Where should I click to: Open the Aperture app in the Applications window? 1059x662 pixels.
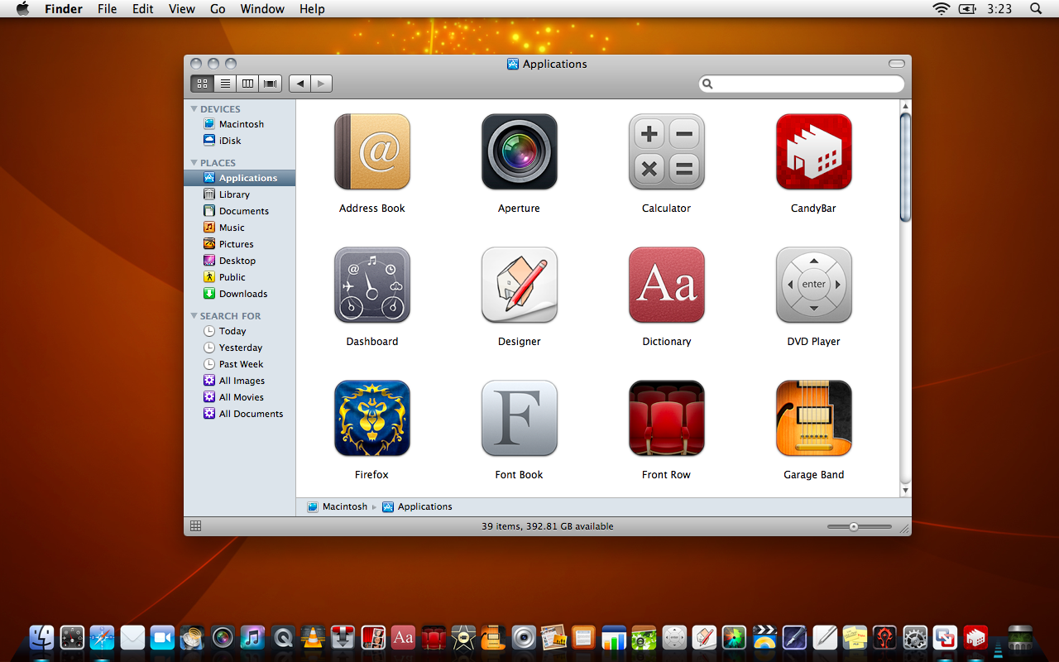(520, 152)
